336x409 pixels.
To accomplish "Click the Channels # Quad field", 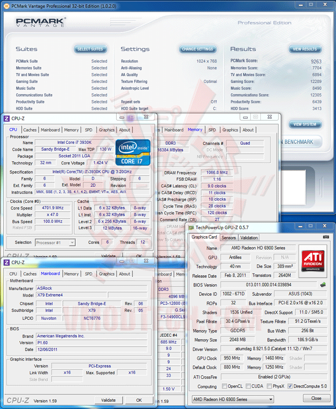I will (x=245, y=143).
